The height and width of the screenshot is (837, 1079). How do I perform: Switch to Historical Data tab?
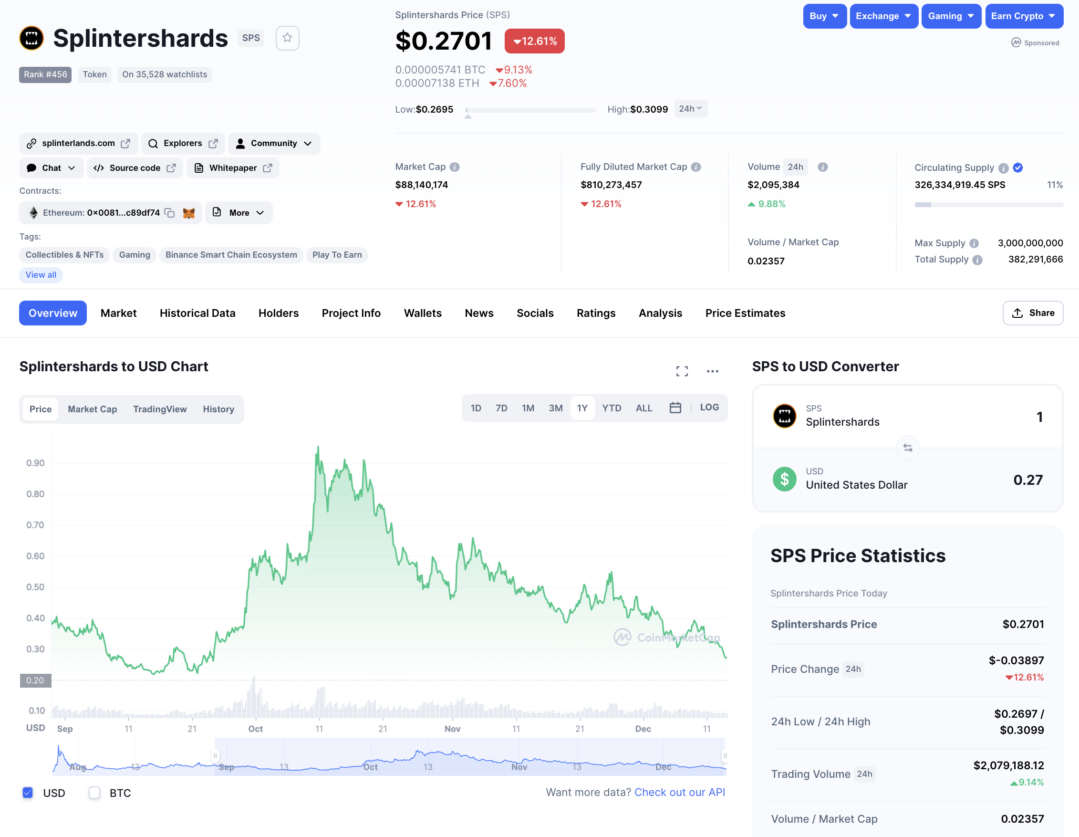197,313
